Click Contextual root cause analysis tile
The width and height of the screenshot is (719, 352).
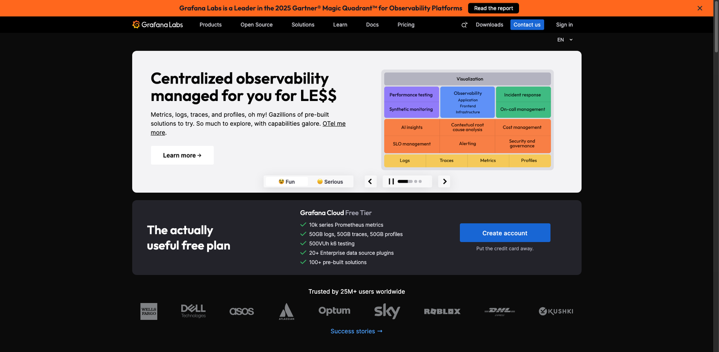click(x=467, y=128)
